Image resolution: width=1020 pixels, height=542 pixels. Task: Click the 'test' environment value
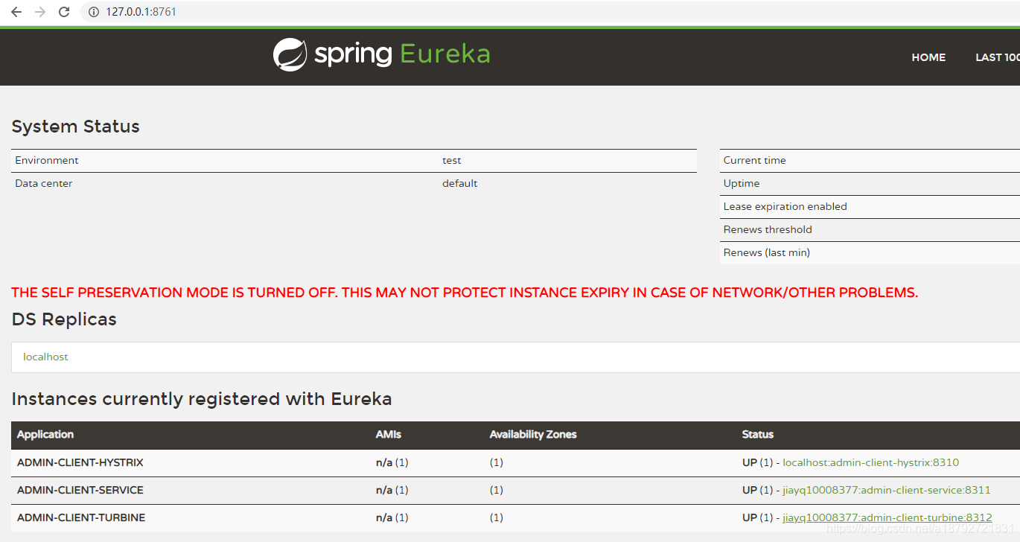coord(452,160)
